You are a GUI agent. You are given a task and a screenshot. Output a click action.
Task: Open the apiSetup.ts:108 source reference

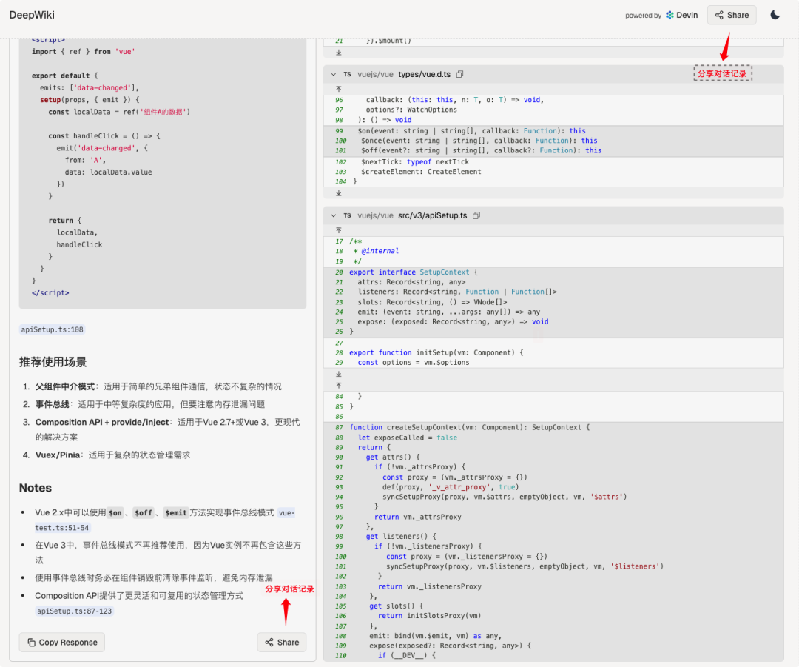click(52, 330)
